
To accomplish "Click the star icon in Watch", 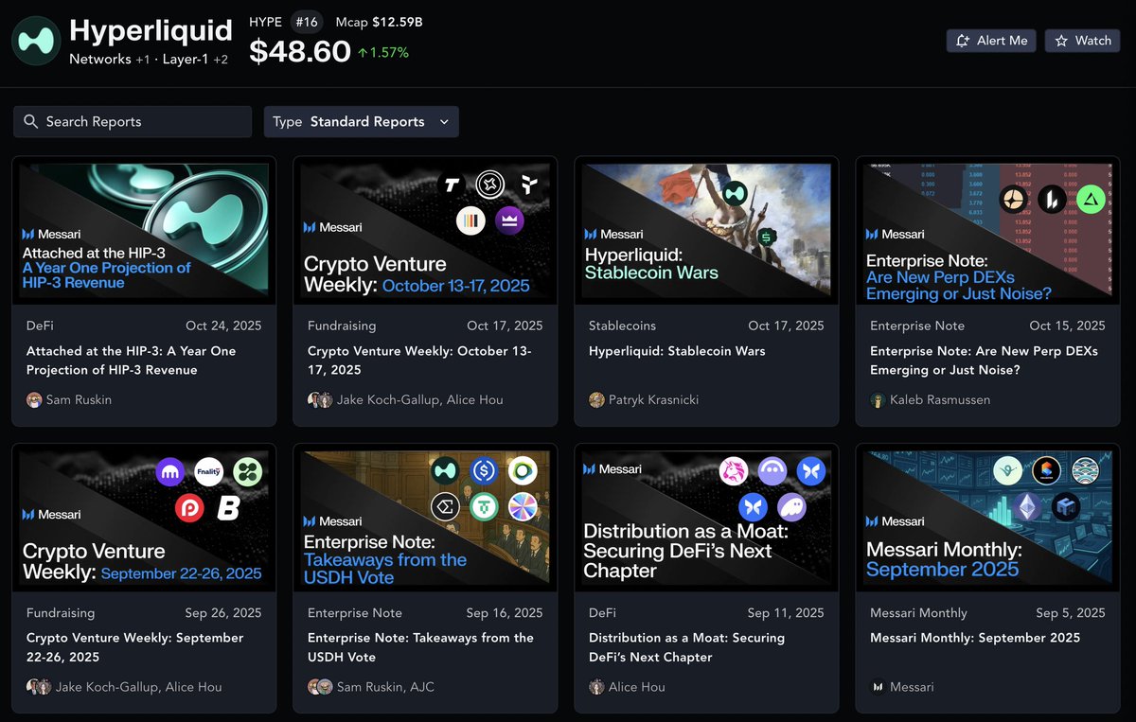I will coord(1061,41).
